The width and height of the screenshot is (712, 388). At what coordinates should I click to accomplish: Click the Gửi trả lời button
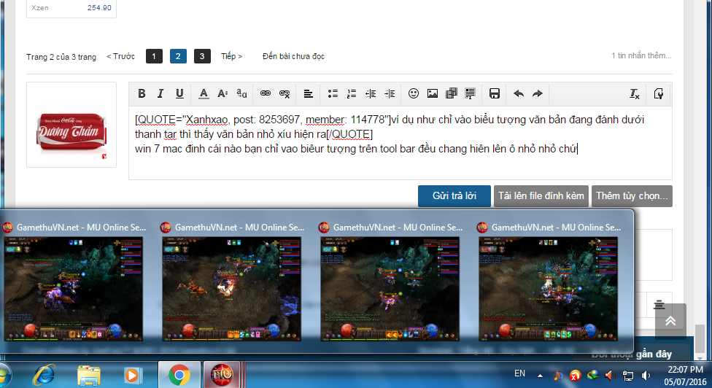click(x=454, y=196)
